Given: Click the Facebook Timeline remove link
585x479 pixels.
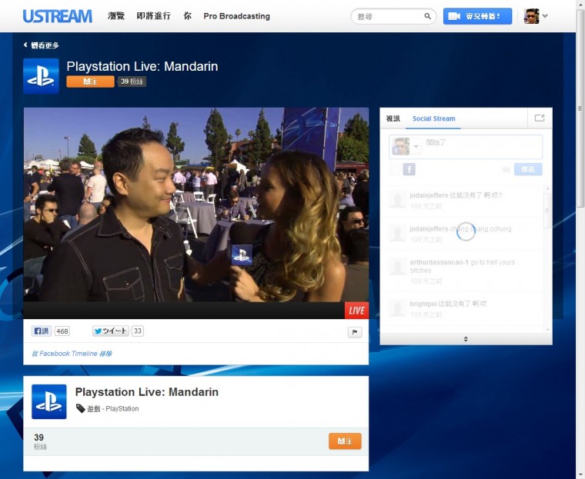Looking at the screenshot, I should (x=72, y=354).
